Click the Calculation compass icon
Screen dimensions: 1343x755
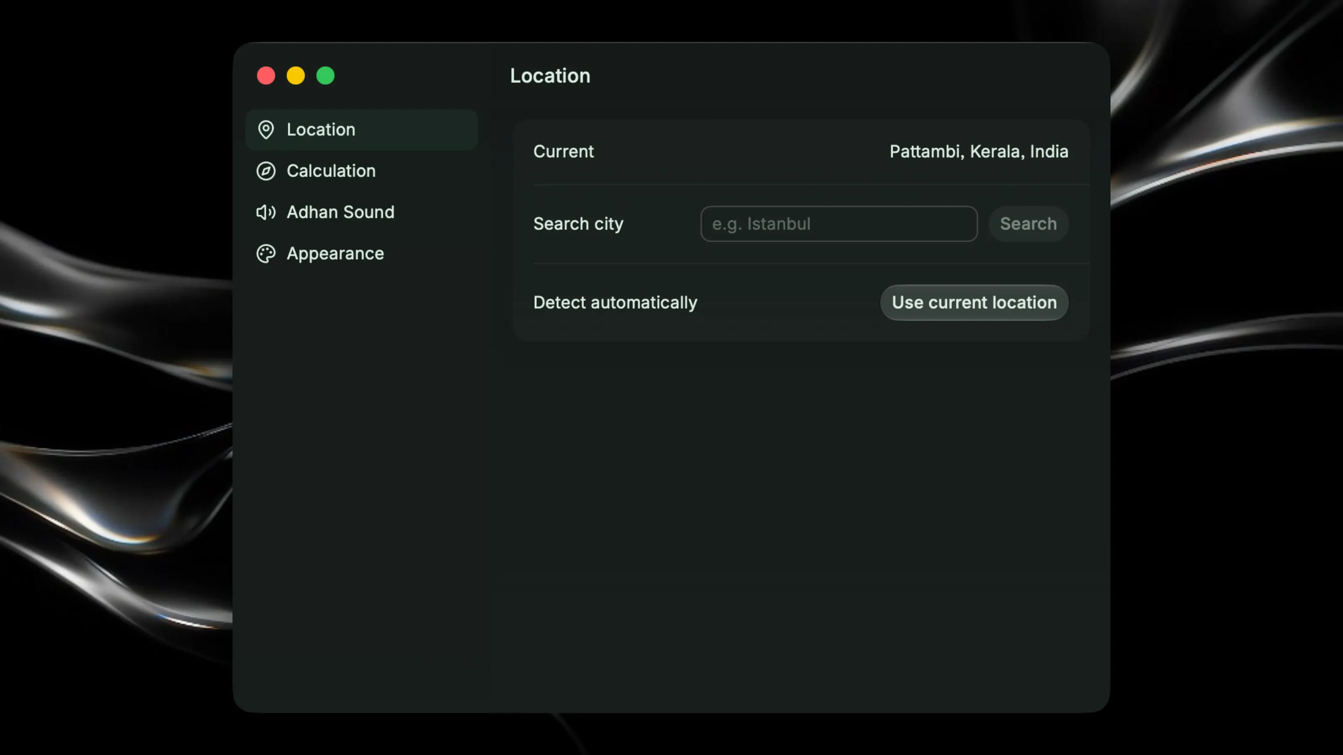click(x=266, y=171)
